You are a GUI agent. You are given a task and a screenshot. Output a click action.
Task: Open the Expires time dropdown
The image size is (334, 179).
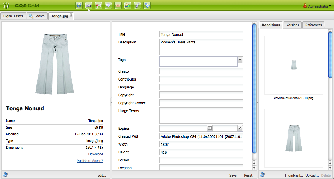pyautogui.click(x=240, y=128)
